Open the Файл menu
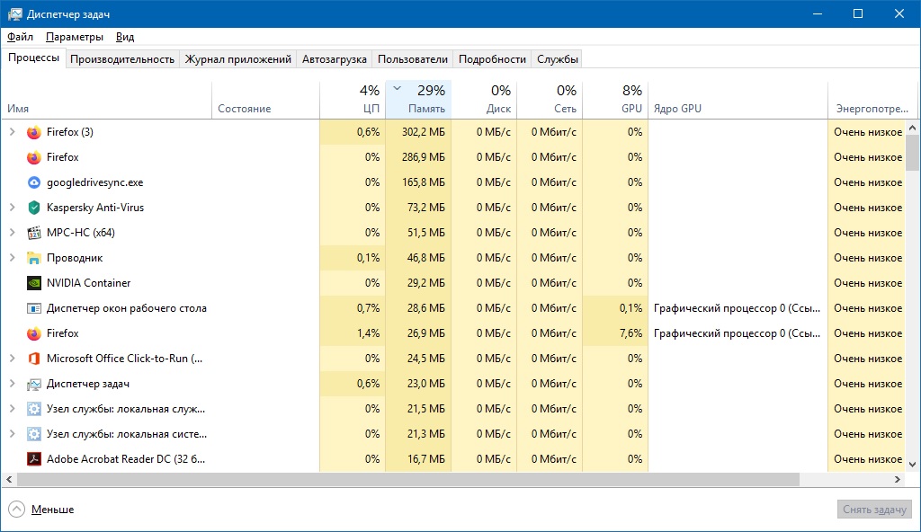 coord(20,37)
